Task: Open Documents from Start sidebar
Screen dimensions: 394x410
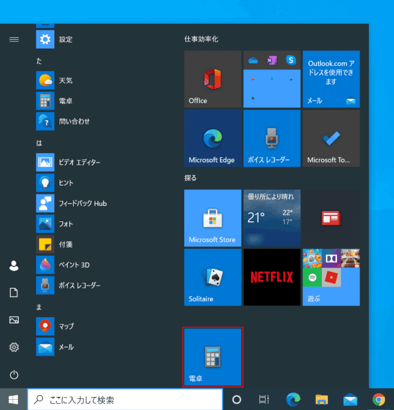Action: pyautogui.click(x=14, y=293)
